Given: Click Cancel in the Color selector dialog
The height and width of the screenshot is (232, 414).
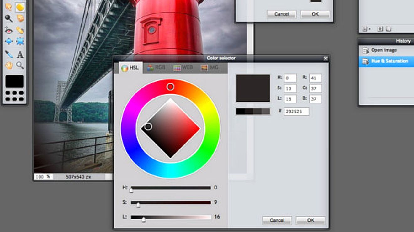Looking at the screenshot, I should pos(277,220).
